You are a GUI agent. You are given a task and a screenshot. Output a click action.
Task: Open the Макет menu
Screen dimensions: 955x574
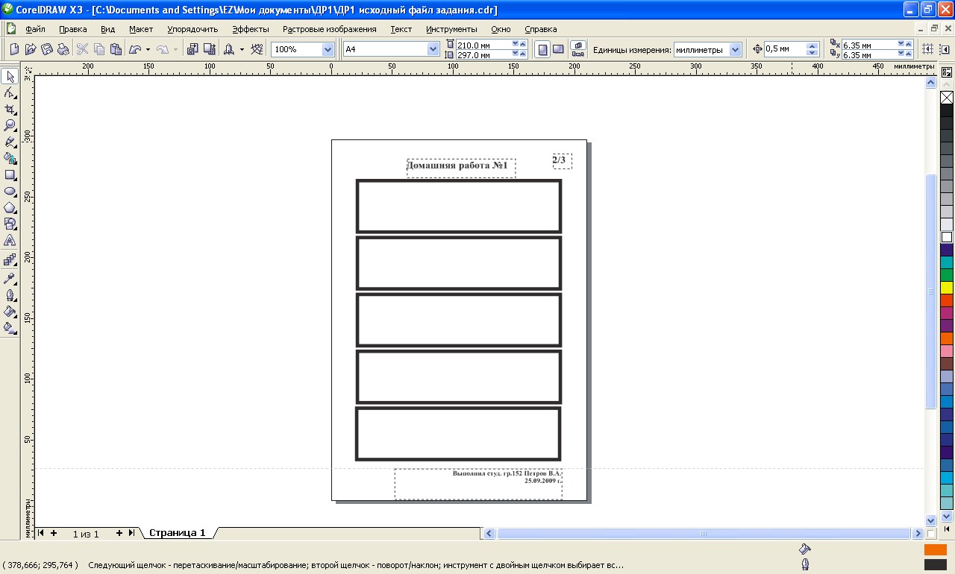140,29
